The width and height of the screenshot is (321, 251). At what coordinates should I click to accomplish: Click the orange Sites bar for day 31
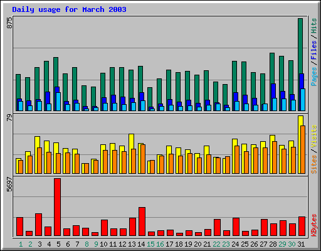tap(303, 149)
